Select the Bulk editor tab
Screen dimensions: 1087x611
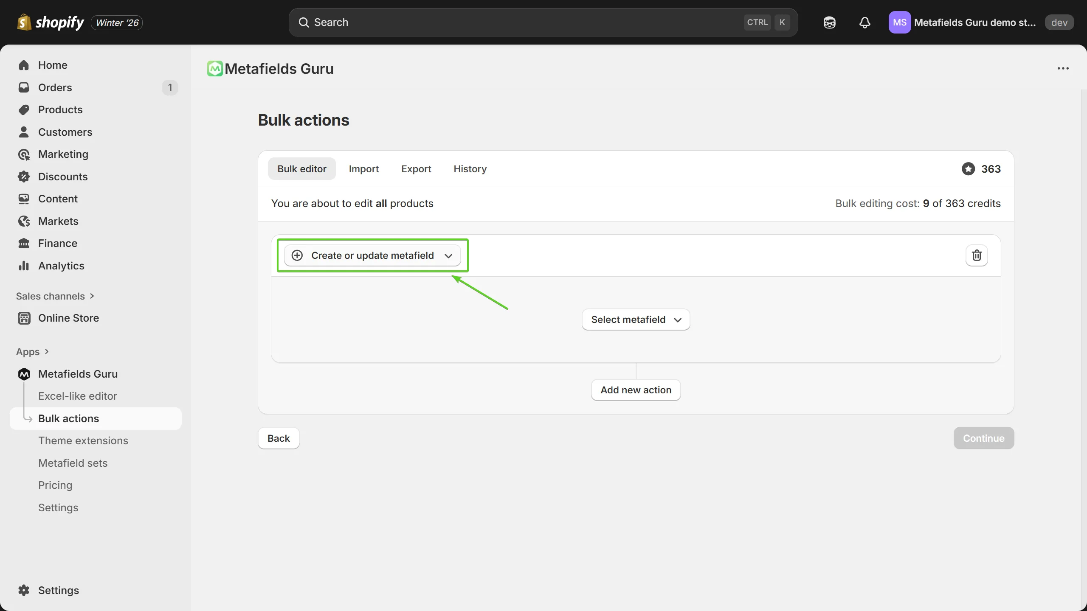tap(302, 169)
